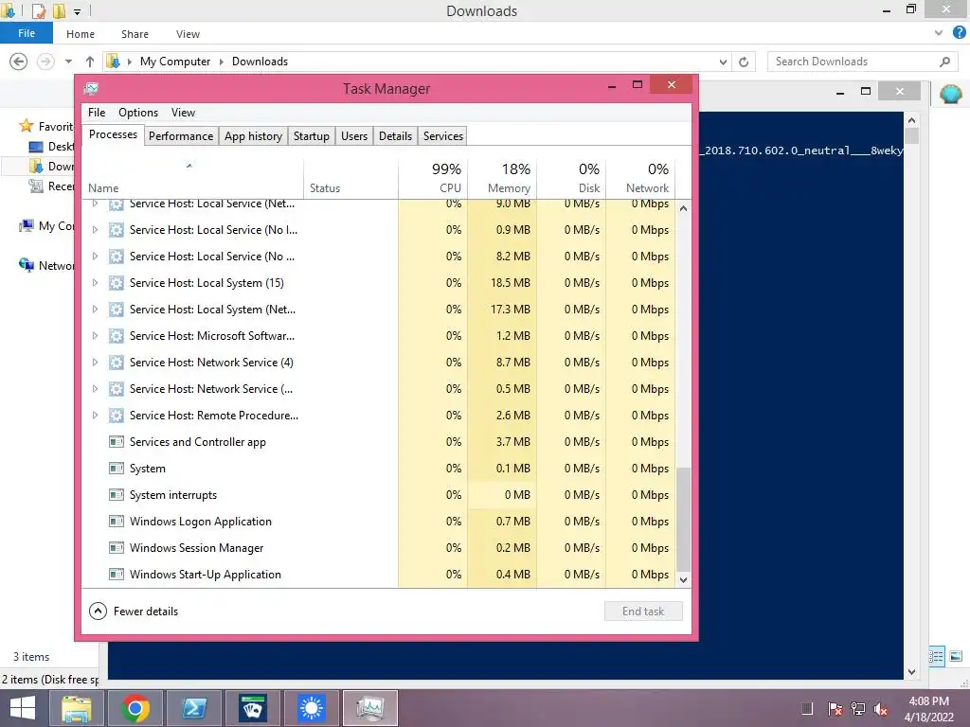The height and width of the screenshot is (727, 970).
Task: Sort processes by Disk column
Action: pyautogui.click(x=571, y=177)
